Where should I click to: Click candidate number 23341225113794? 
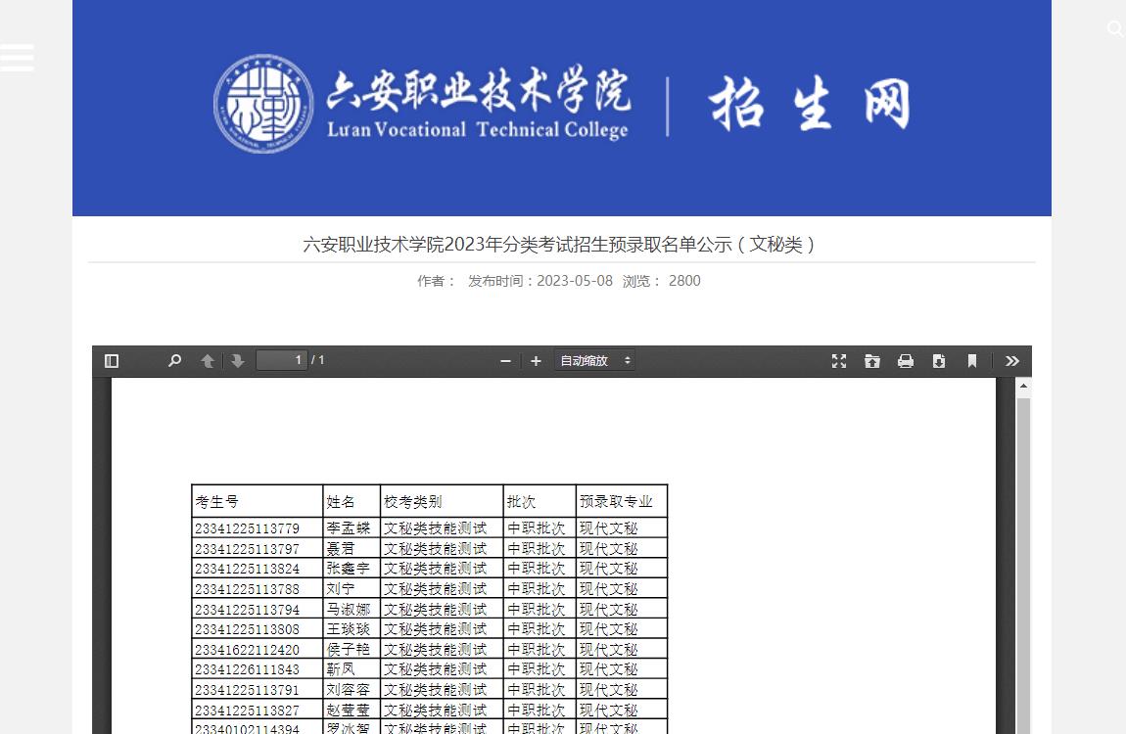247,609
